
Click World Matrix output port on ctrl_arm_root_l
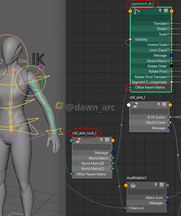(113, 158)
